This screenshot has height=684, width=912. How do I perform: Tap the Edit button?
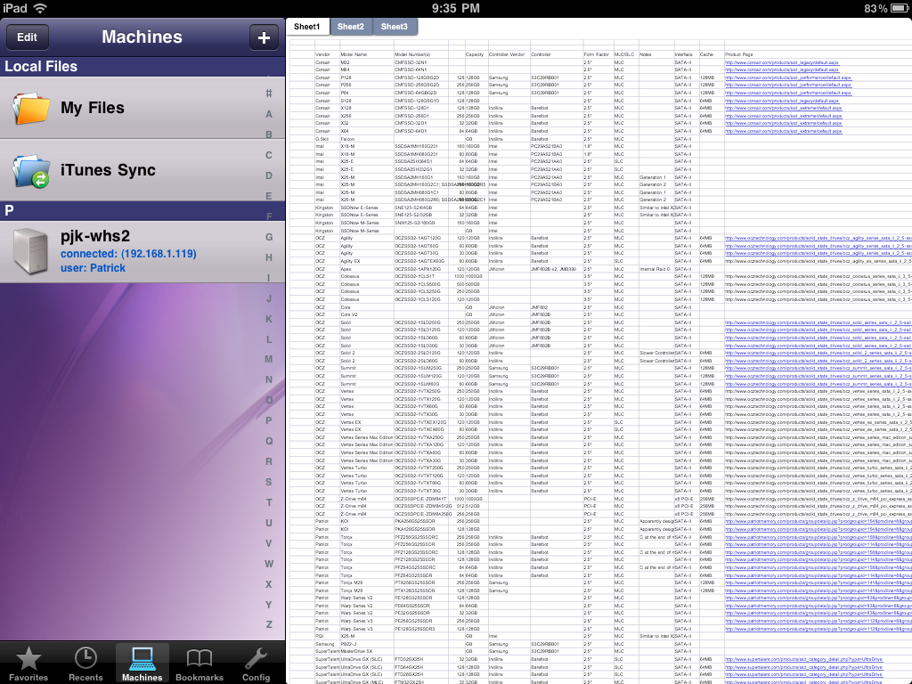coord(27,37)
